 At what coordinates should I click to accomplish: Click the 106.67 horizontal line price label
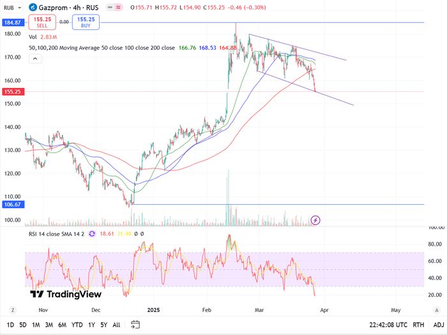click(x=13, y=205)
